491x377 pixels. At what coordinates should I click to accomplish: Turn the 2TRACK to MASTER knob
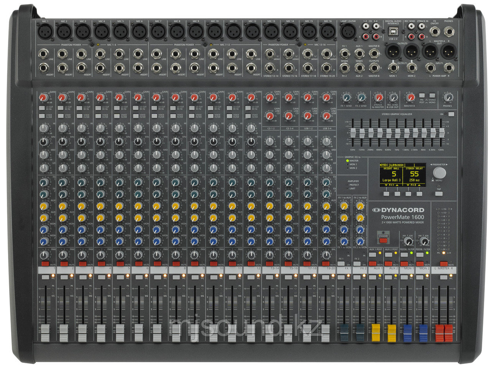tap(379, 97)
